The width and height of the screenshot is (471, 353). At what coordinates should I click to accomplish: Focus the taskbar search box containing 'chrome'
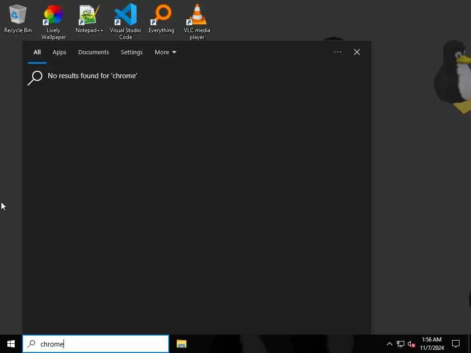point(96,344)
